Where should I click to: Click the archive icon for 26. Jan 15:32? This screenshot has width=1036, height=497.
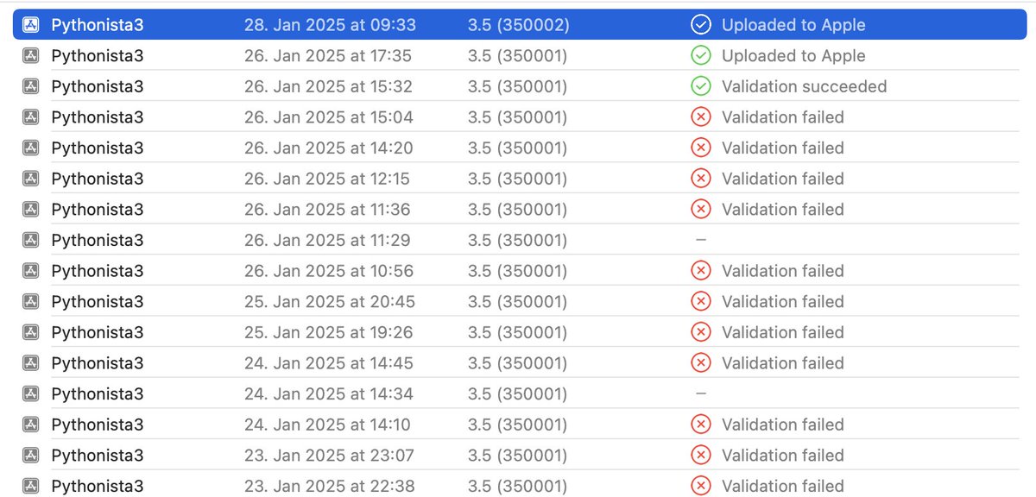coord(30,86)
